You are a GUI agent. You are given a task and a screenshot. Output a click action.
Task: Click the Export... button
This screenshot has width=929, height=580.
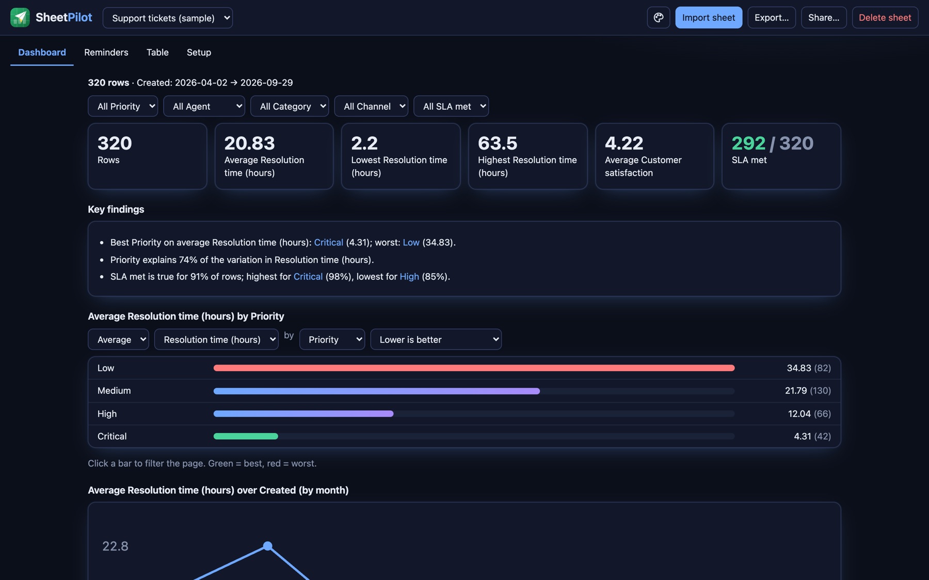tap(772, 18)
